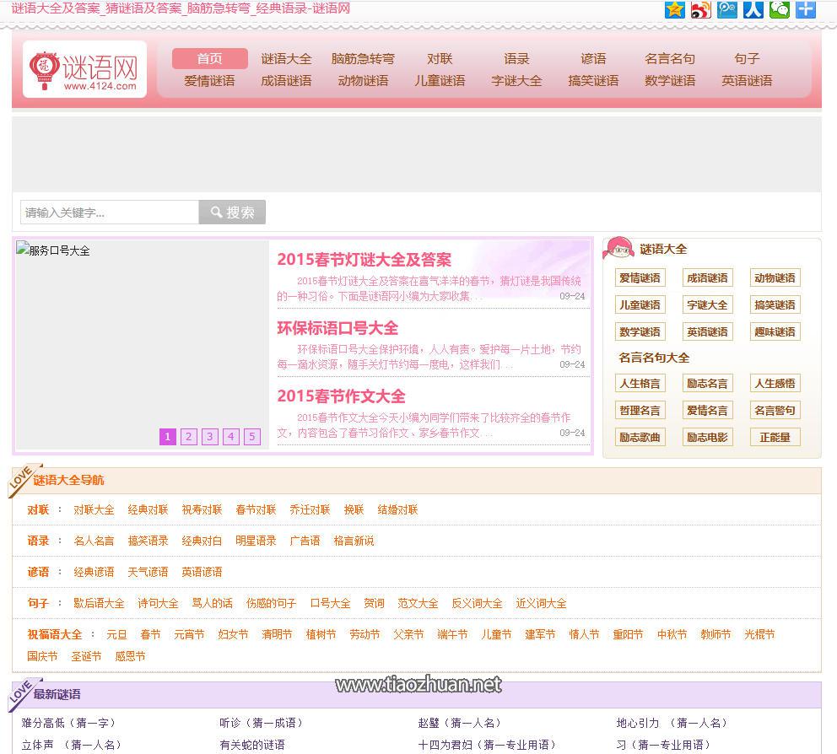Click the Qzone star sharing icon
The image size is (837, 754).
675,11
